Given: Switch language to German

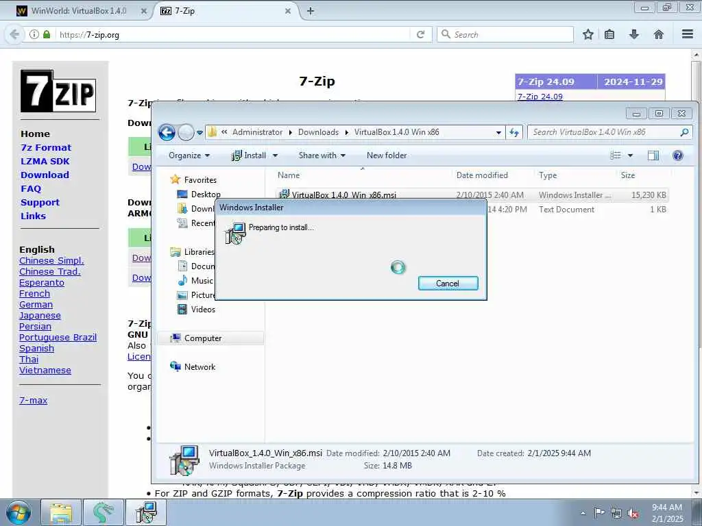Looking at the screenshot, I should (x=36, y=305).
